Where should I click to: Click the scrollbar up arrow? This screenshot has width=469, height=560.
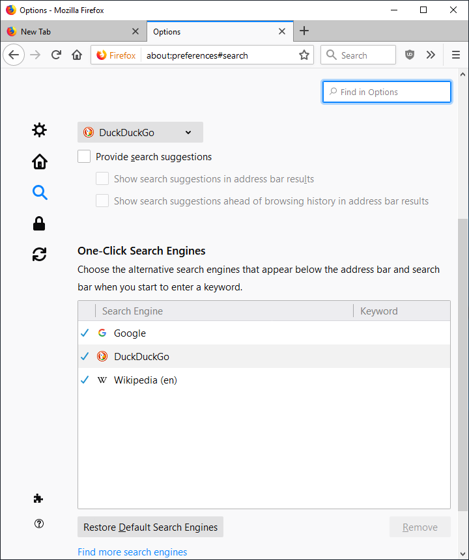[463, 75]
